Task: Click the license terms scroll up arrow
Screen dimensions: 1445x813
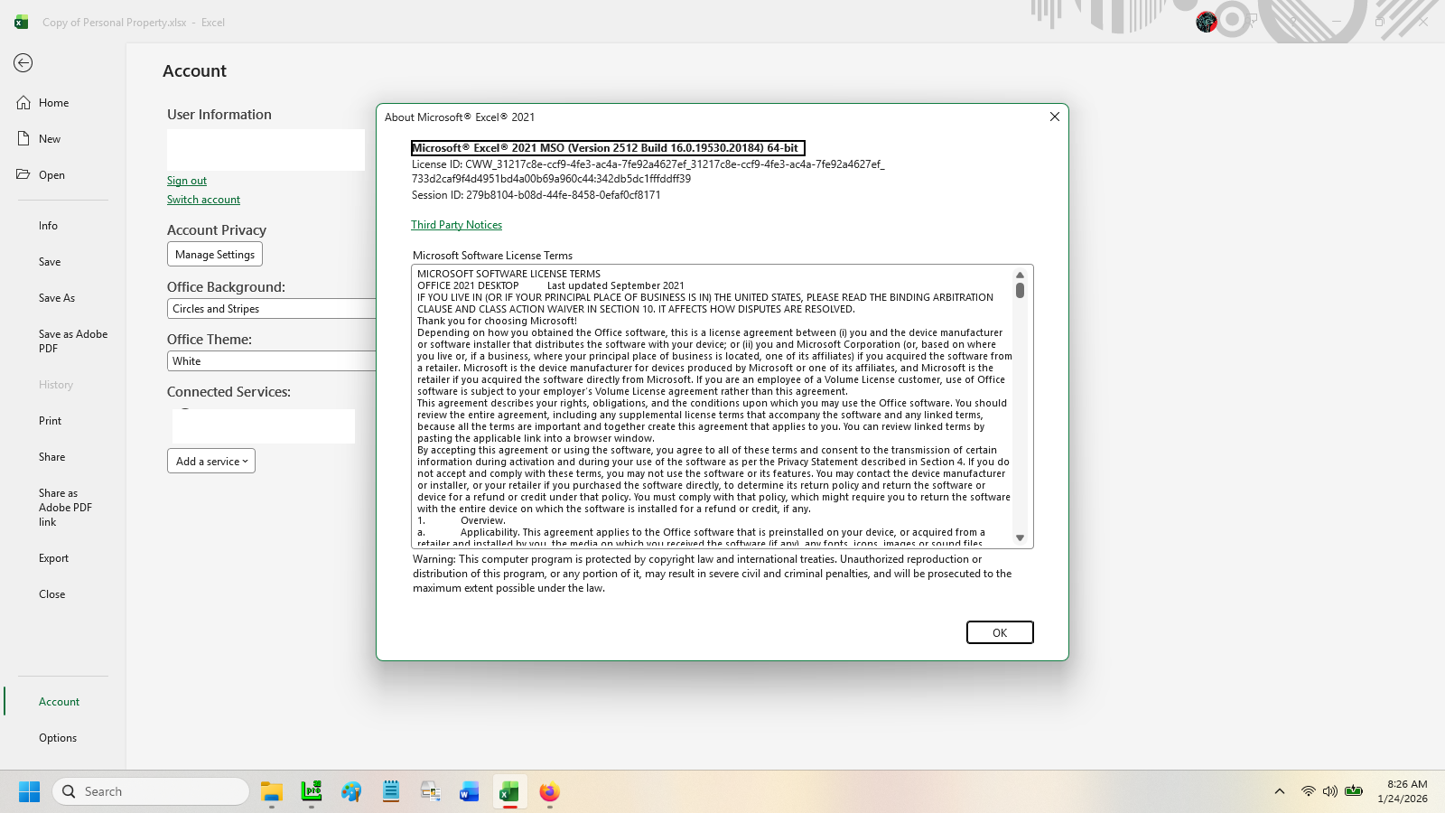Action: click(x=1020, y=275)
